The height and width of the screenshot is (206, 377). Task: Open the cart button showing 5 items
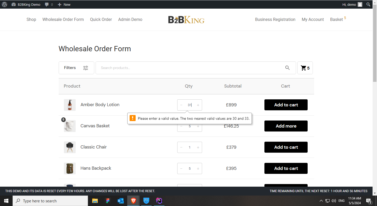305,68
